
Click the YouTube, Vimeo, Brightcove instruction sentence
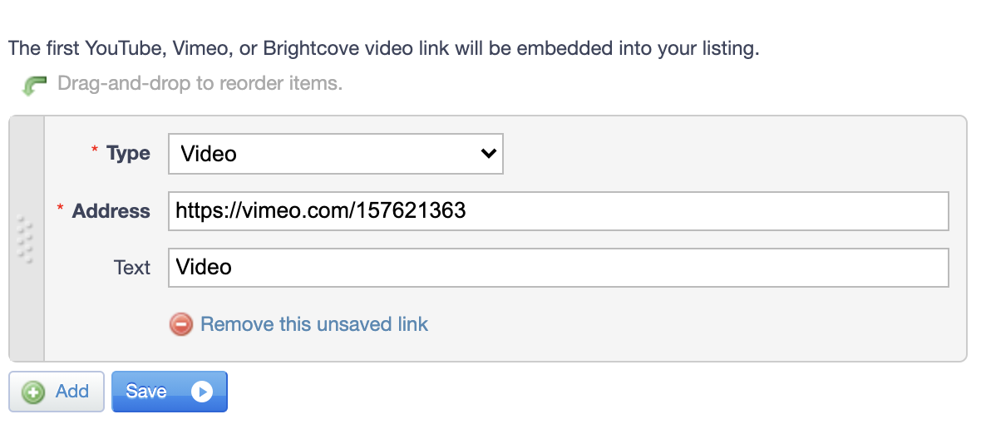point(383,48)
